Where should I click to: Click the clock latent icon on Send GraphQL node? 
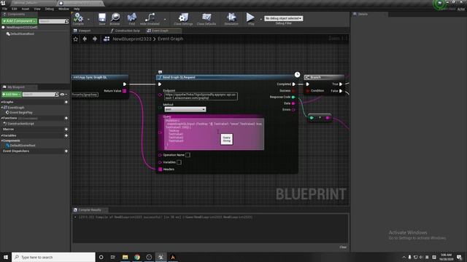pyautogui.click(x=297, y=74)
